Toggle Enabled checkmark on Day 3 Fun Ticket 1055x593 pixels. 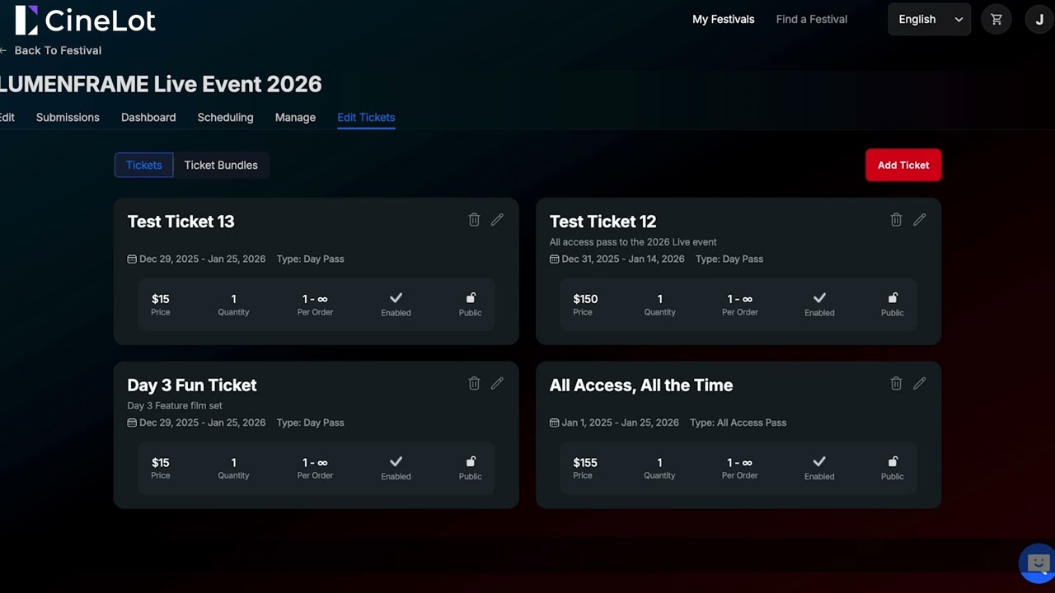coord(396,462)
